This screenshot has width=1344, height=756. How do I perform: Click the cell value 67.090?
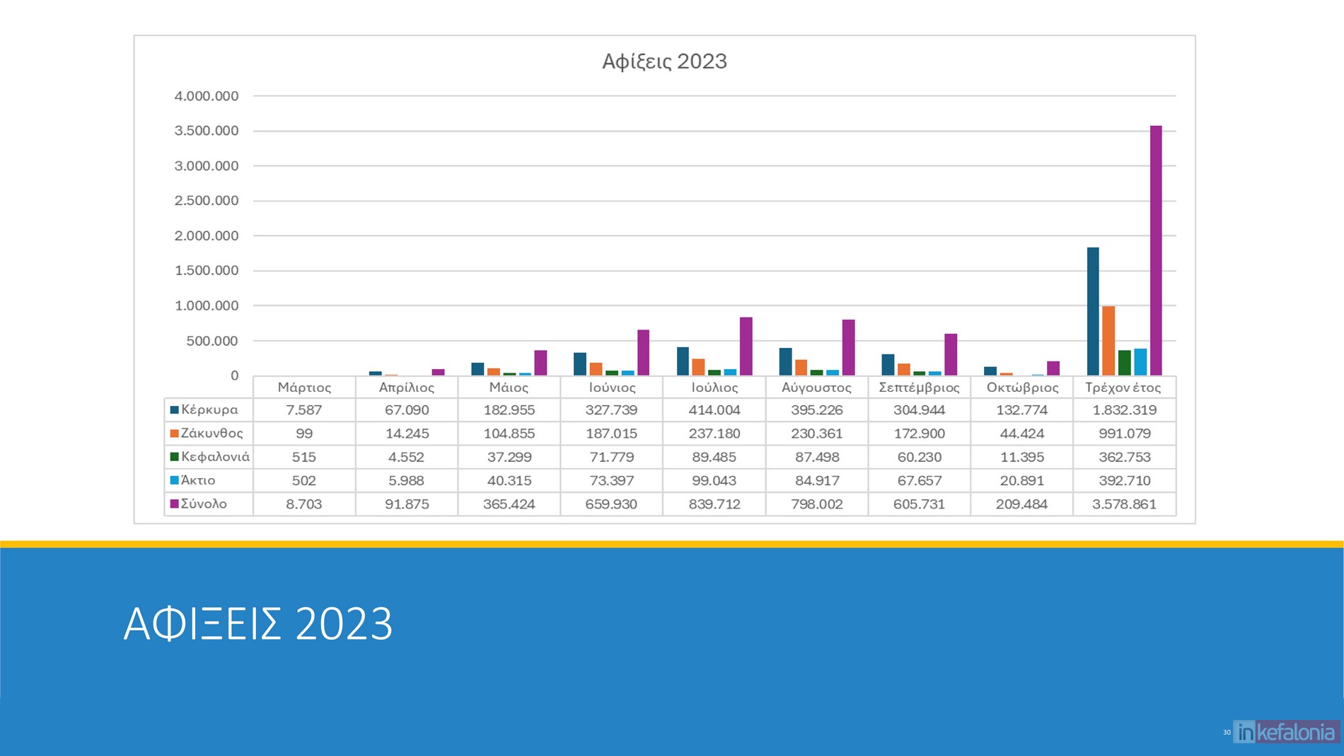pyautogui.click(x=407, y=410)
